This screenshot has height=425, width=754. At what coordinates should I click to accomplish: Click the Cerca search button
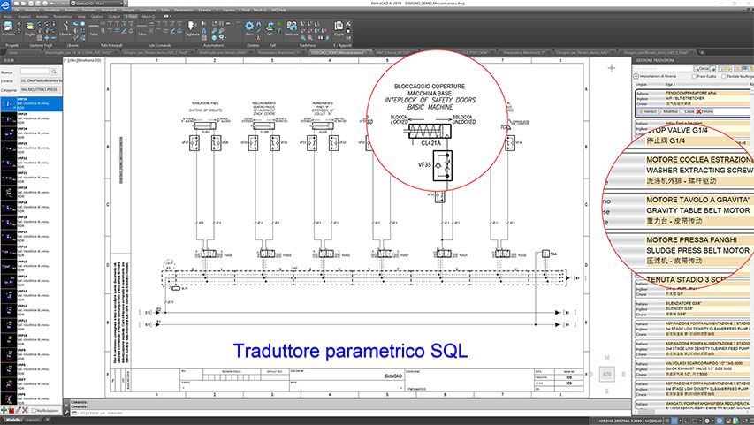tap(702, 69)
